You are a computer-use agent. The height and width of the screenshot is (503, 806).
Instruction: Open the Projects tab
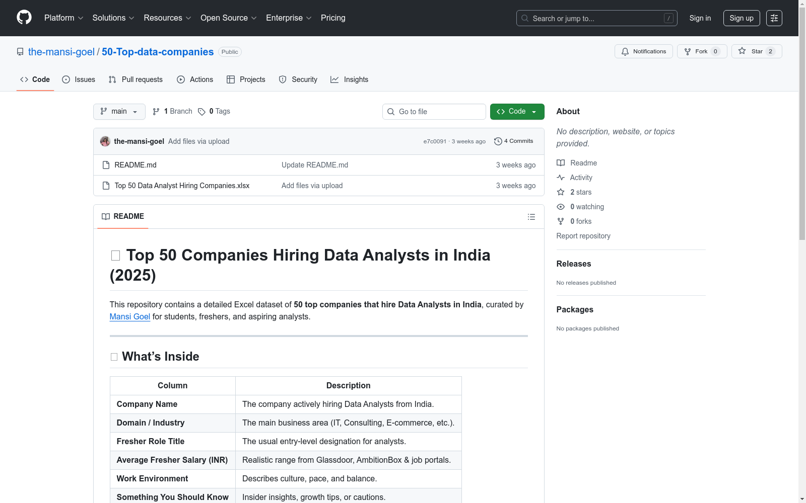246,79
